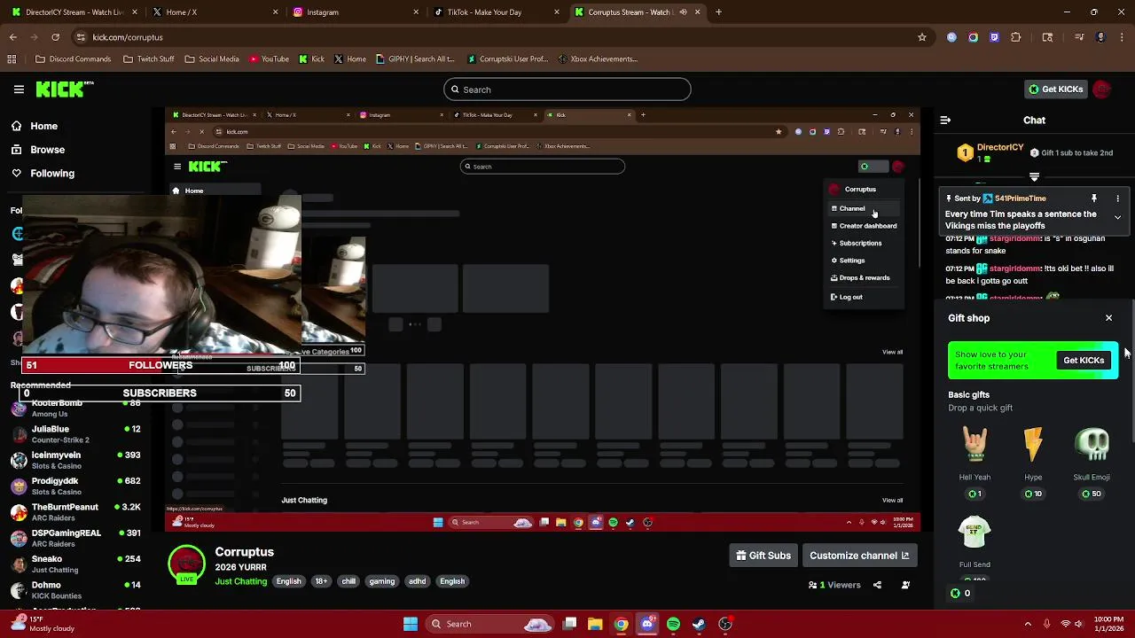Check the KICKs balance showing 0
The width and height of the screenshot is (1135, 638).
pos(960,594)
